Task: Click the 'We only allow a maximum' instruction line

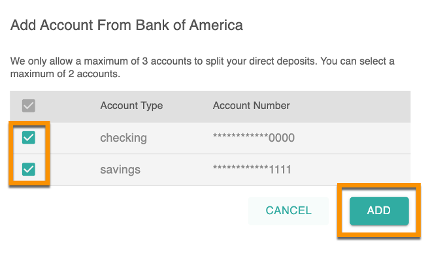Action: point(202,61)
